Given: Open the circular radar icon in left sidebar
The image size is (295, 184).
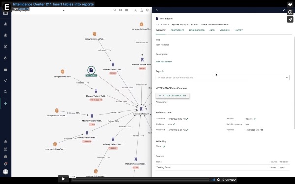Looking at the screenshot, I should [x=5, y=47].
